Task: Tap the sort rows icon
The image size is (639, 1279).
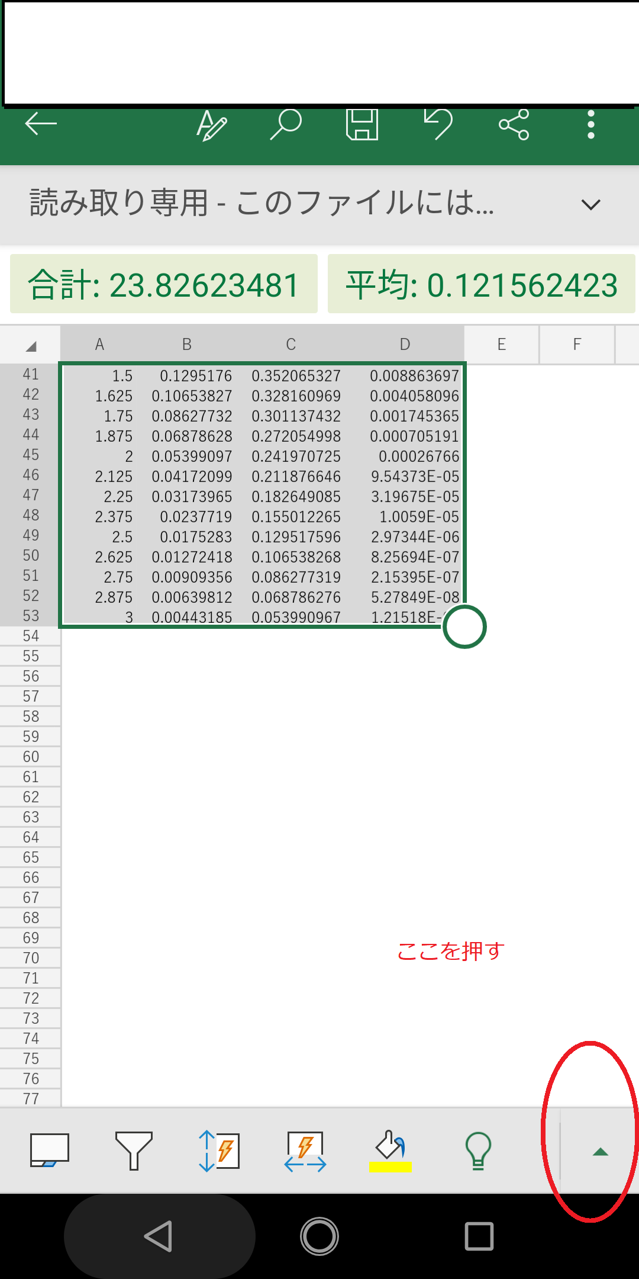Action: pos(219,1151)
